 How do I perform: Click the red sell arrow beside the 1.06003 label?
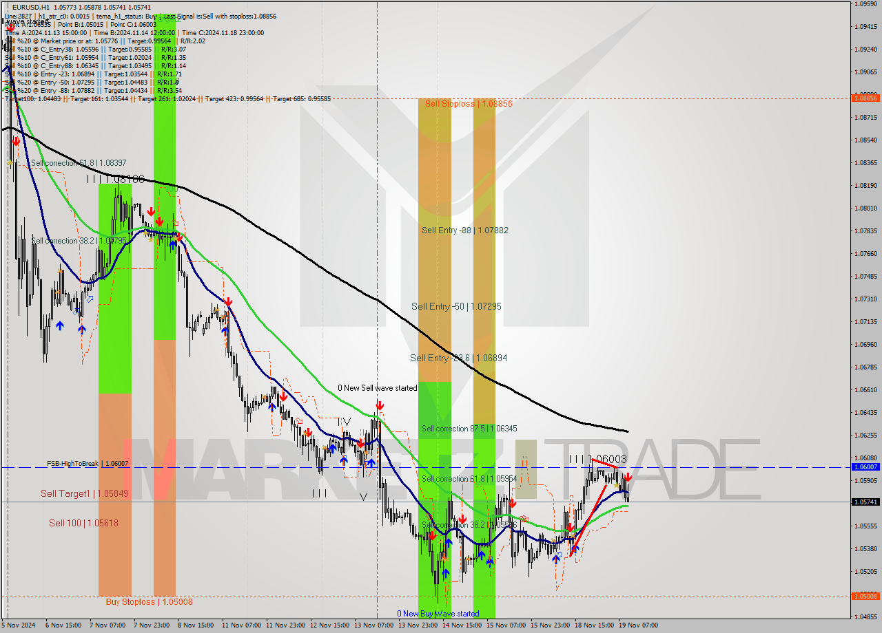(628, 477)
